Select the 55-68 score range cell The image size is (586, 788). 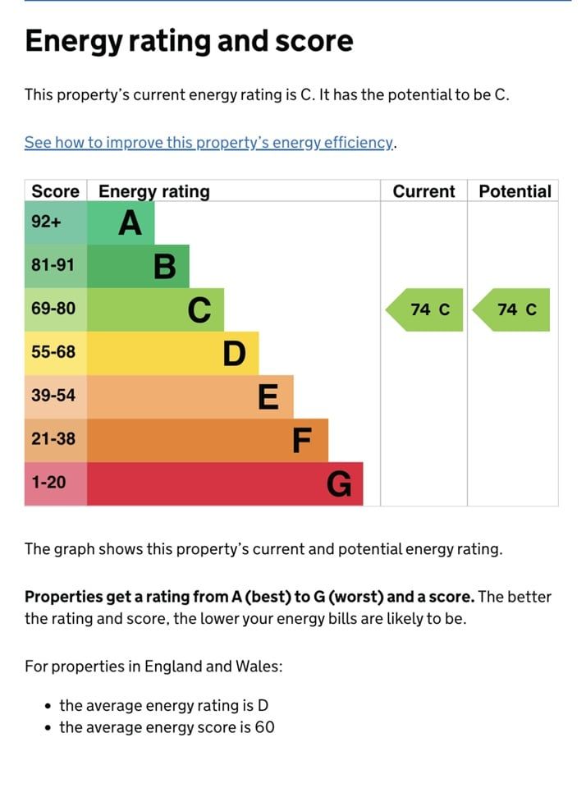(x=55, y=353)
